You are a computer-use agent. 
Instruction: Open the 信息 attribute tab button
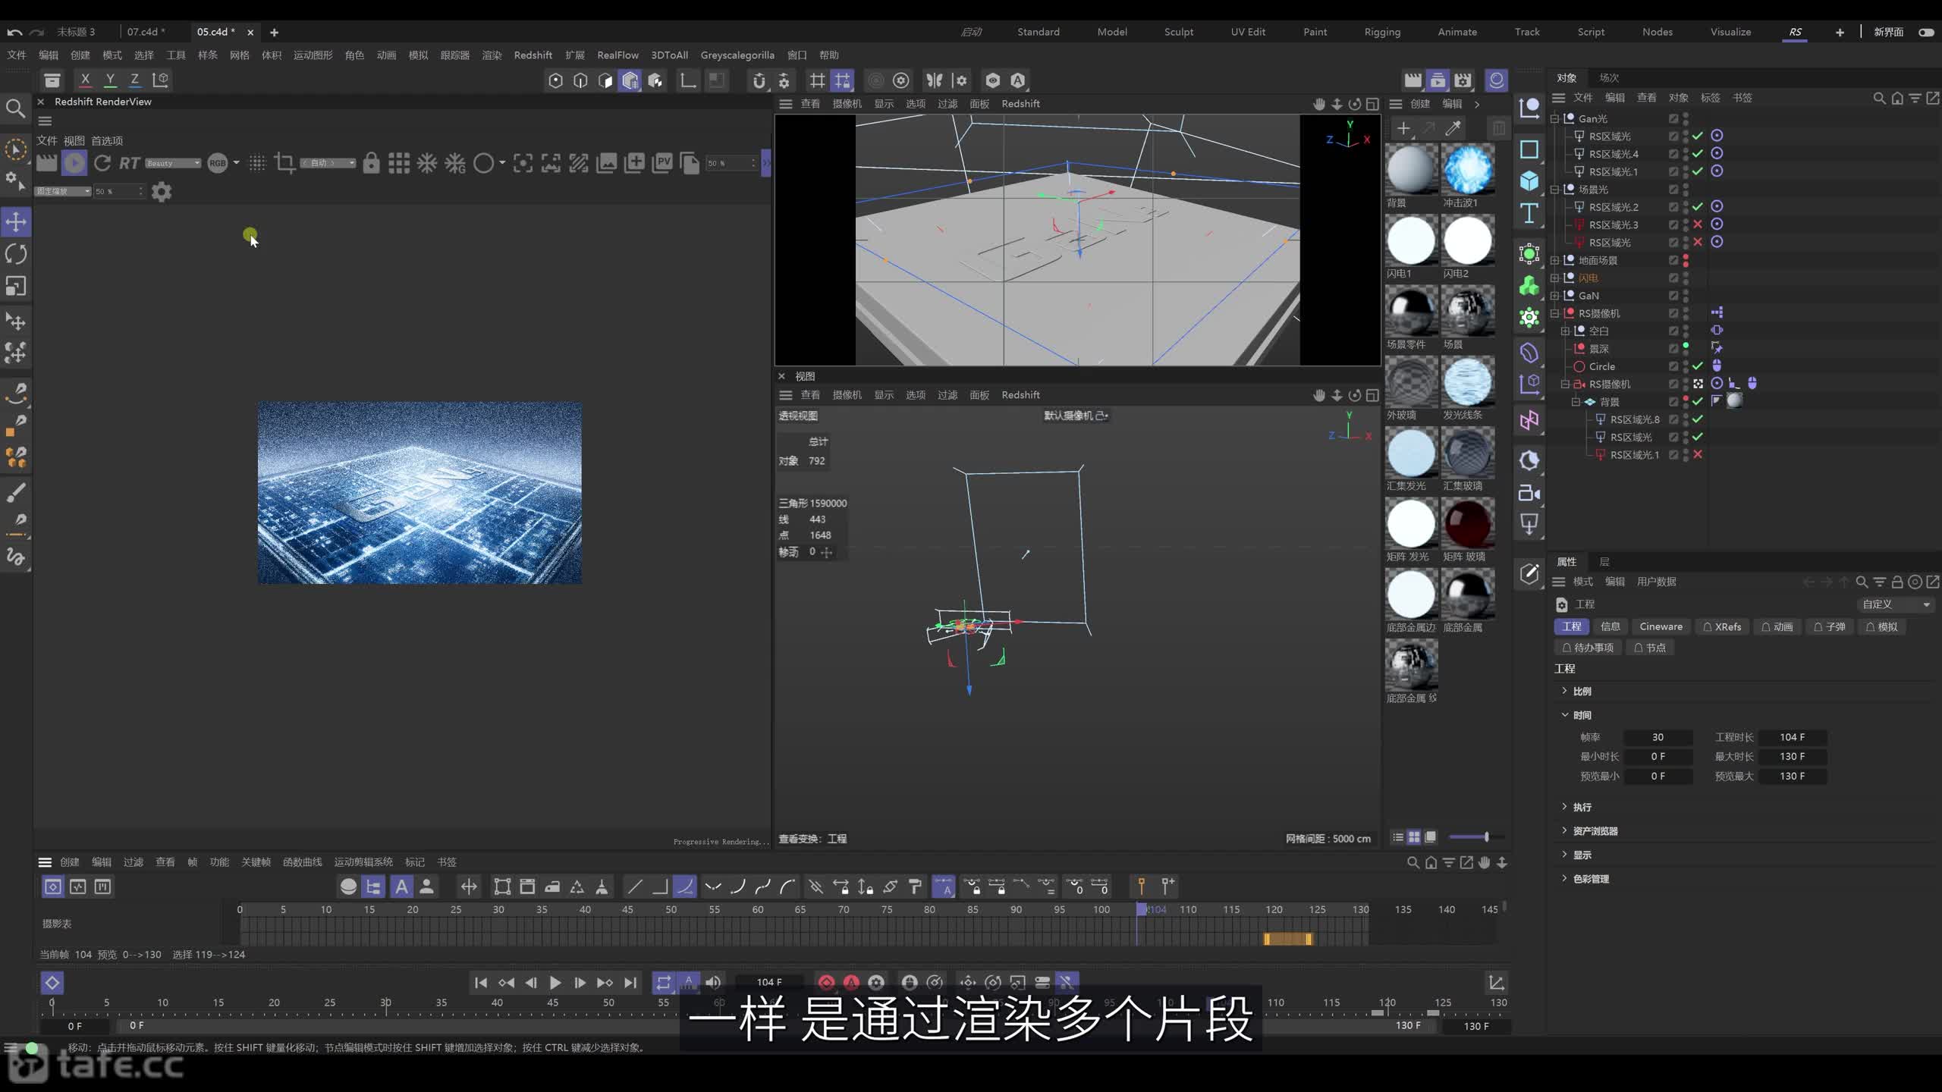pyautogui.click(x=1610, y=626)
